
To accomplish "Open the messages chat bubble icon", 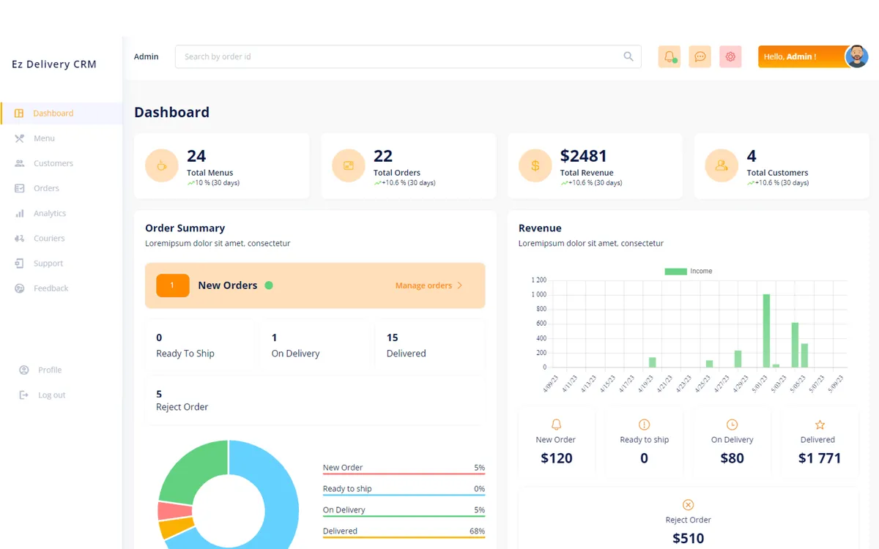I will click(700, 56).
